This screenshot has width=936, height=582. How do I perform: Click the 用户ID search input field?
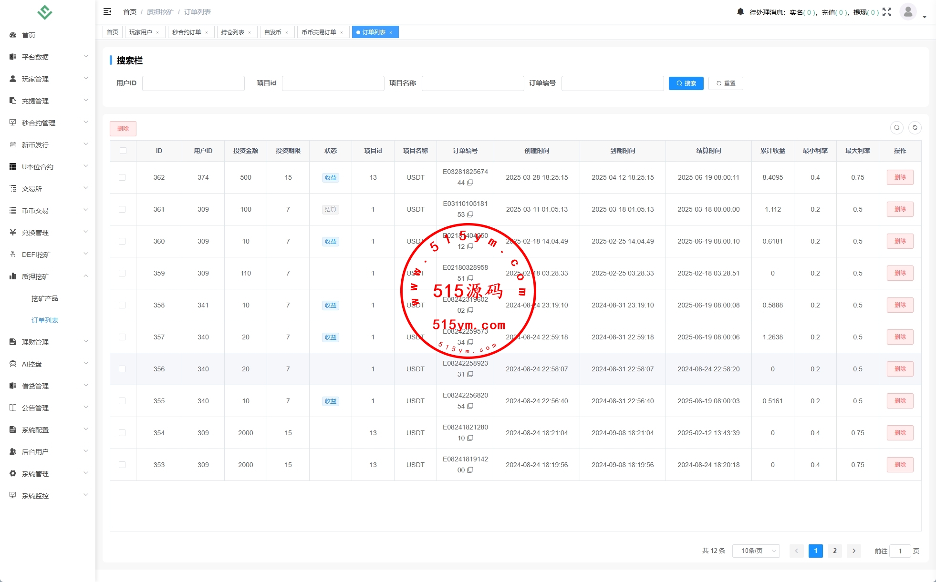(193, 83)
